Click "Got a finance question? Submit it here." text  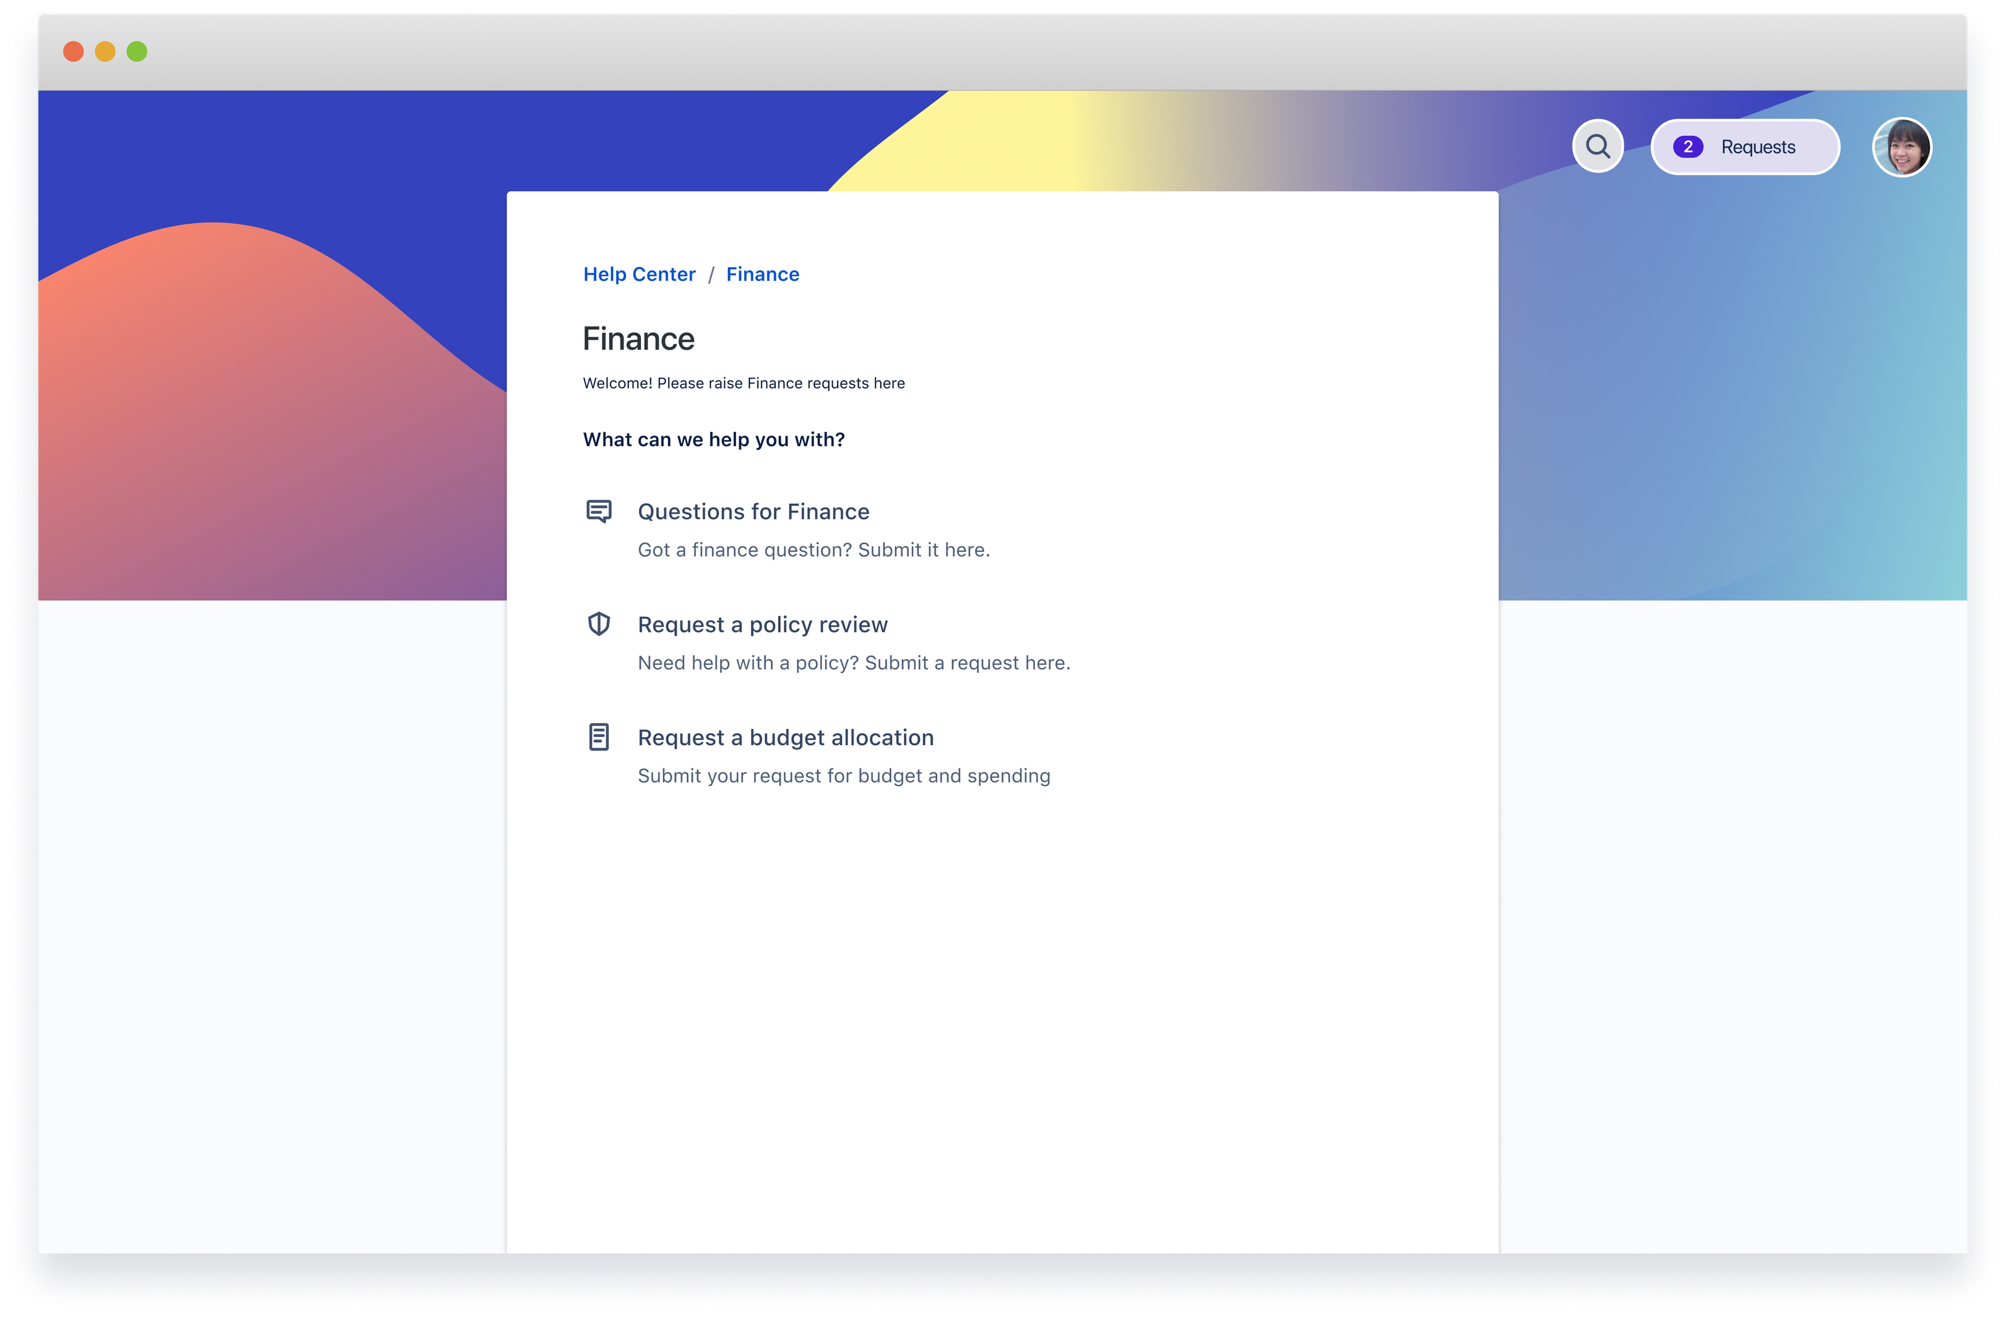click(813, 549)
